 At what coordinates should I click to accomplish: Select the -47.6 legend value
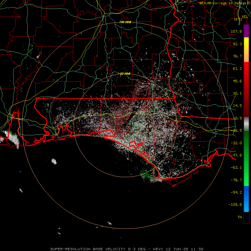click(x=236, y=155)
